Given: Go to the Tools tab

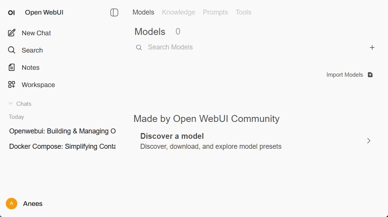Looking at the screenshot, I should (x=243, y=12).
